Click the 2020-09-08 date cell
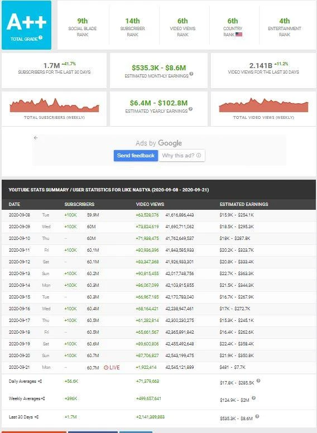This screenshot has height=433, width=317. pos(20,215)
